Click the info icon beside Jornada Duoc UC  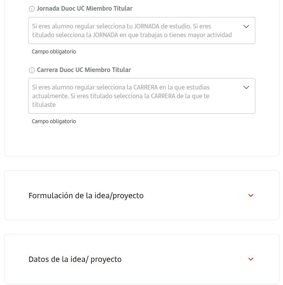point(31,9)
